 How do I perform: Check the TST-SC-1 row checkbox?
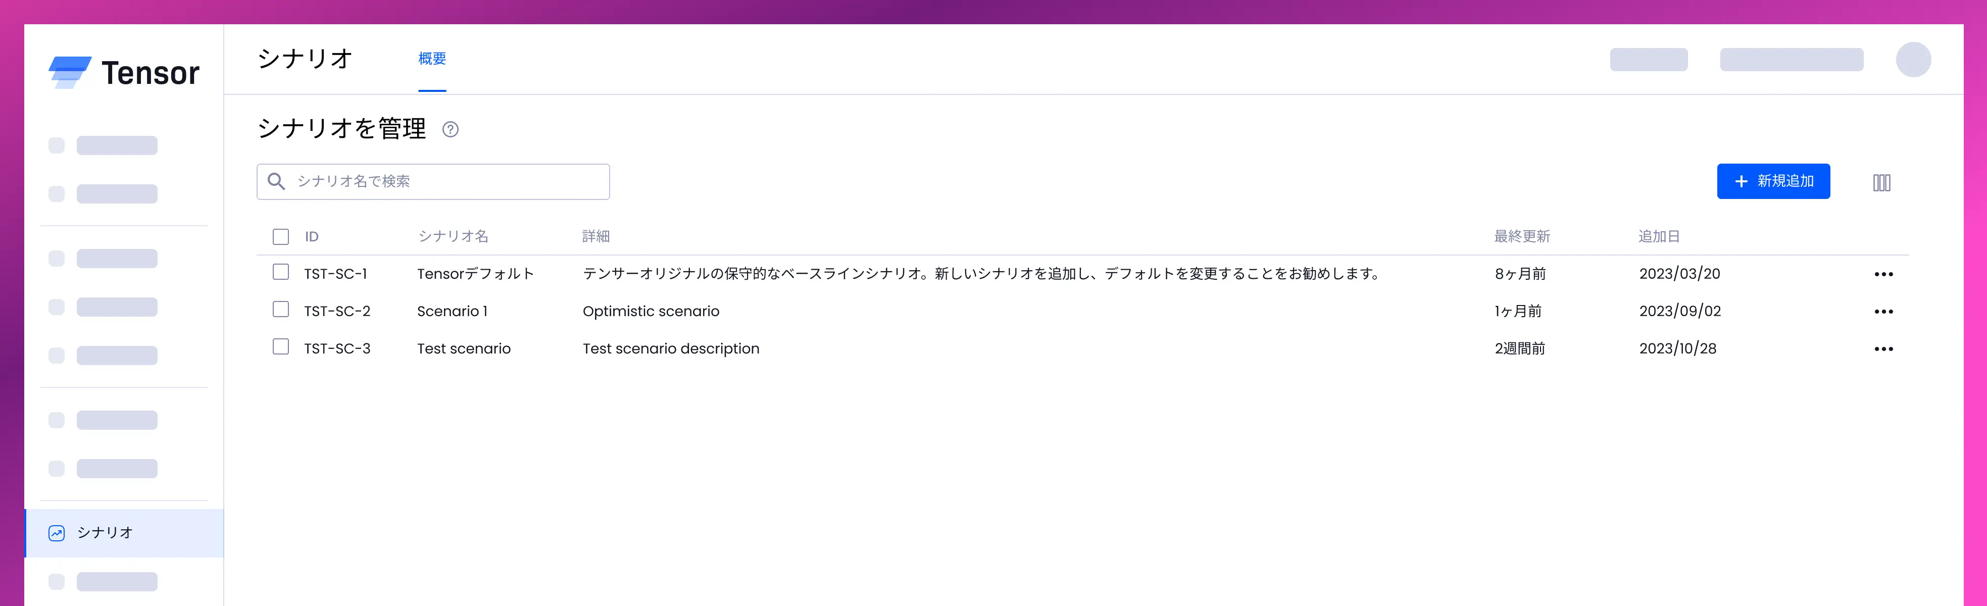(x=281, y=272)
